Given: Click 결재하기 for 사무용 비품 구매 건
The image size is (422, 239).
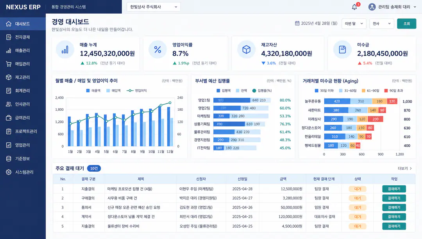Looking at the screenshot, I should coord(394,198).
